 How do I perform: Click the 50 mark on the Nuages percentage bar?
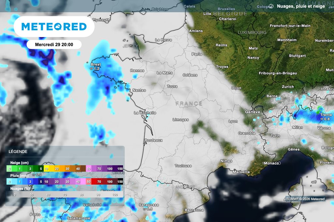pos(31,194)
